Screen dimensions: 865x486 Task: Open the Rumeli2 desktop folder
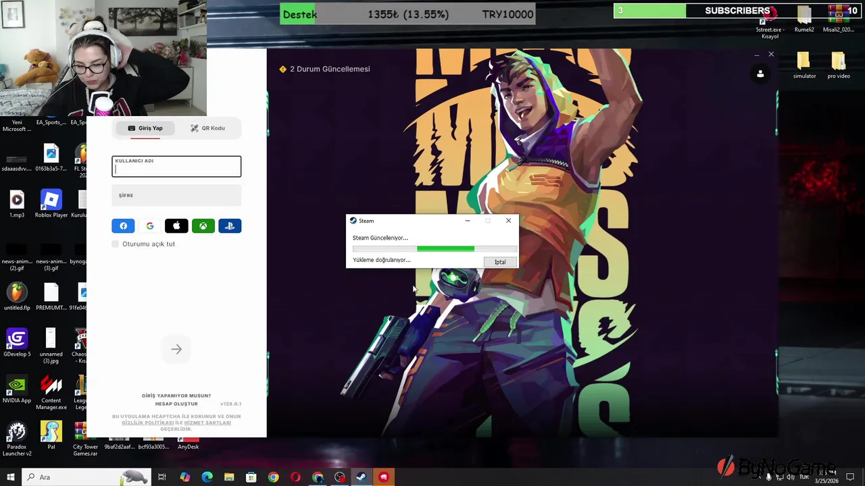(x=804, y=19)
